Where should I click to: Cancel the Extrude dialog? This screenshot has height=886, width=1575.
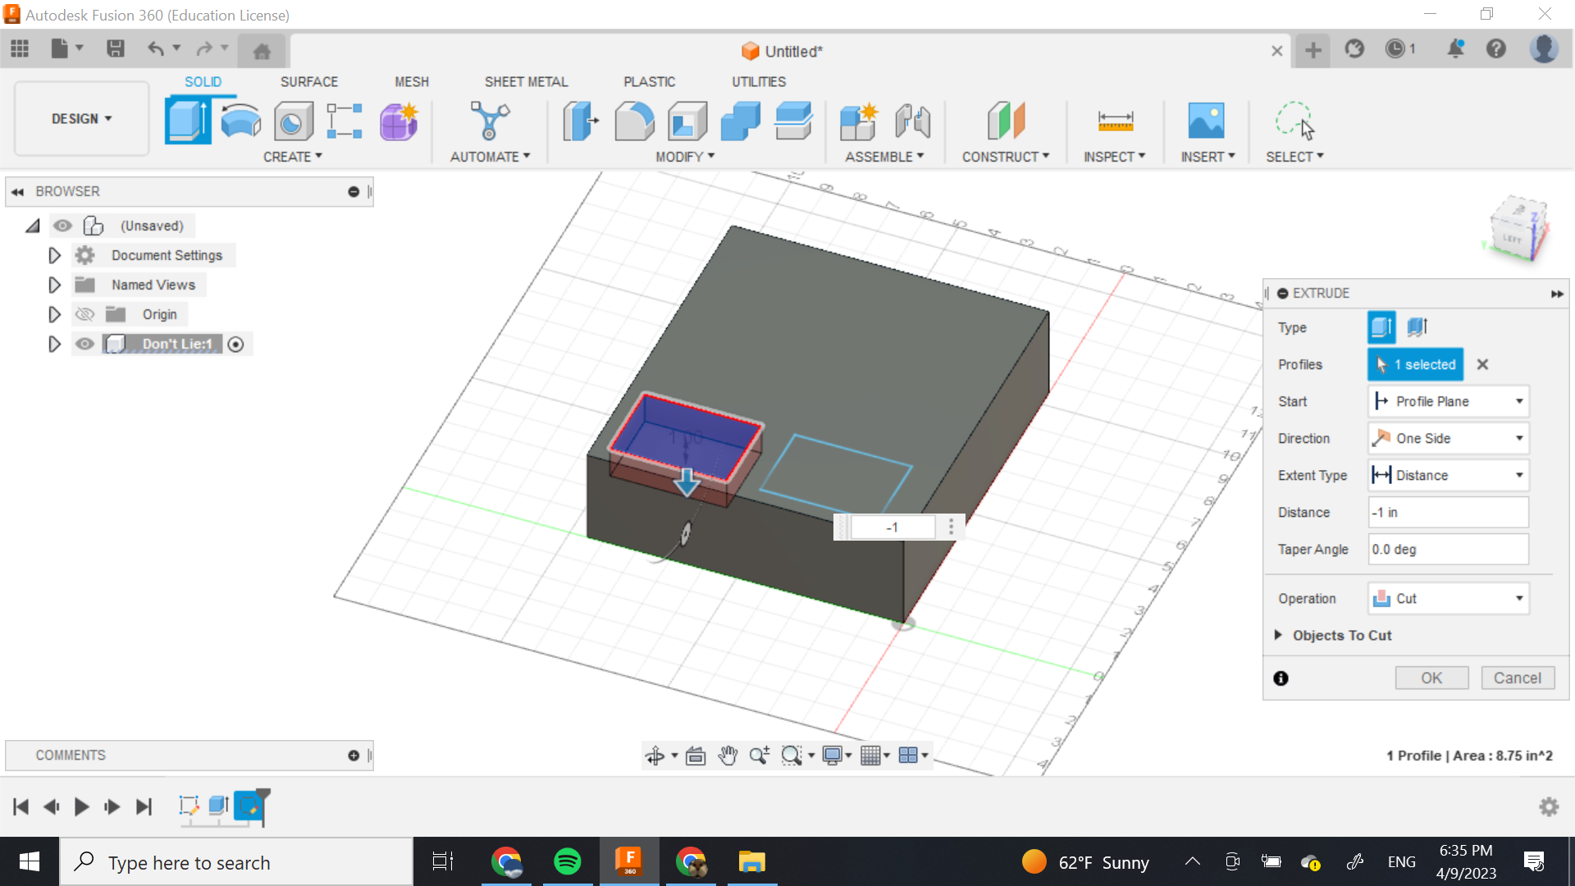1517,678
